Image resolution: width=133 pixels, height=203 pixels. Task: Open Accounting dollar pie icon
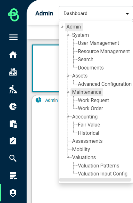pyautogui.click(x=13, y=106)
